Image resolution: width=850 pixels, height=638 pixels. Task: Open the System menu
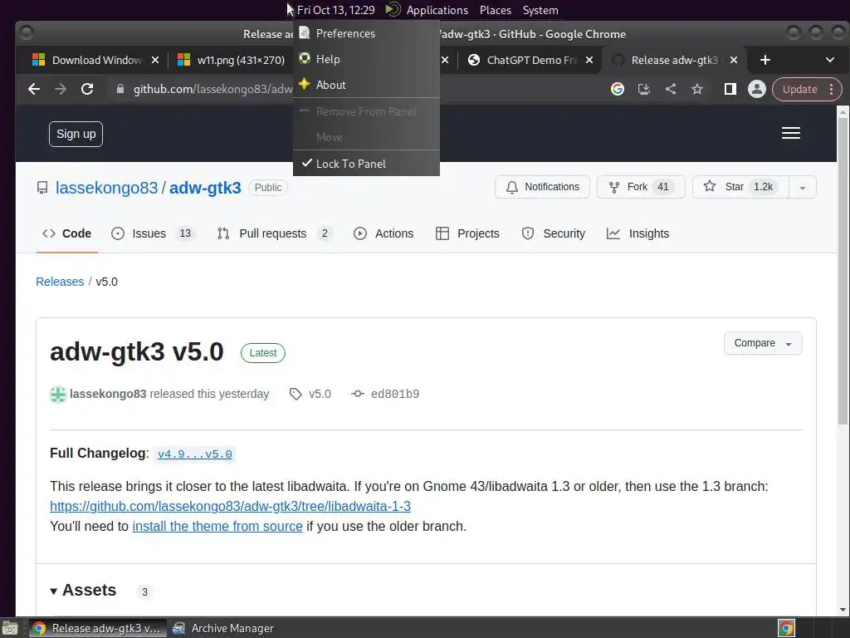[x=540, y=10]
